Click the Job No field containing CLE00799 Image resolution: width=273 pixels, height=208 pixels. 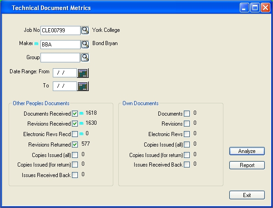click(61, 30)
